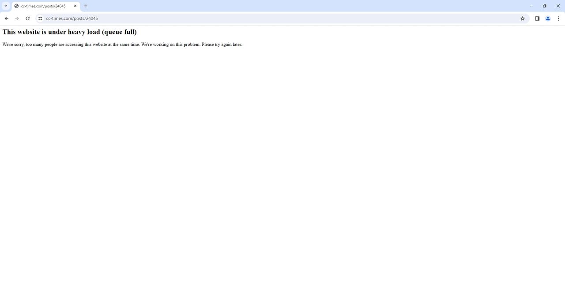Viewport: 565px width, 306px height.
Task: Click the 'Please try again later' text
Action: click(x=222, y=45)
